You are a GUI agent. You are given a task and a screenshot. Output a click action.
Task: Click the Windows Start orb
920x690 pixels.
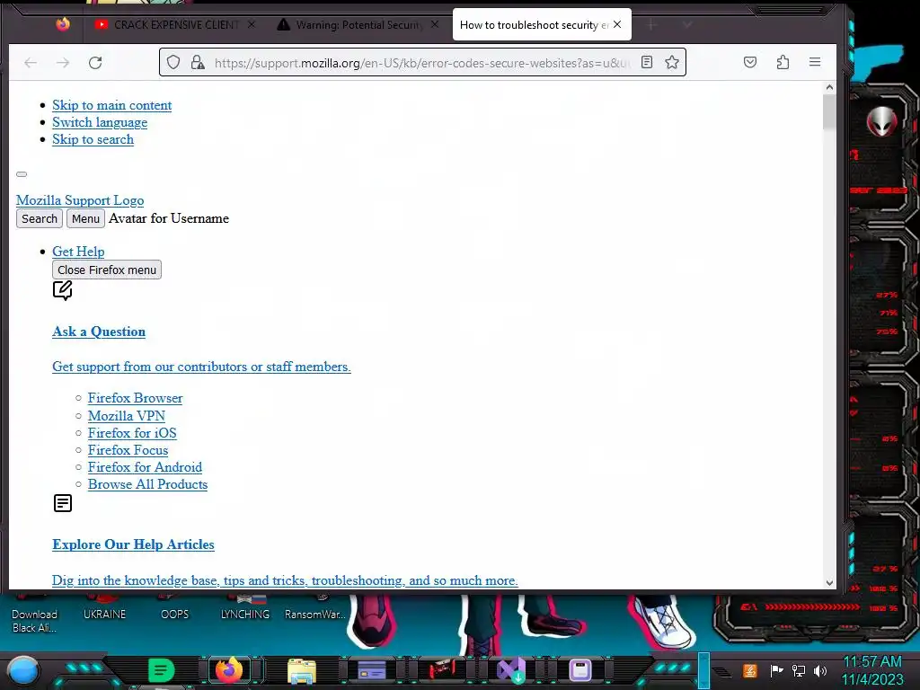22,670
